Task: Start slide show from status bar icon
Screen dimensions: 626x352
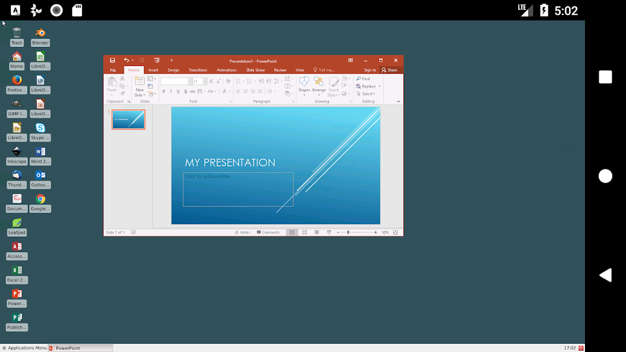Action: coord(329,232)
